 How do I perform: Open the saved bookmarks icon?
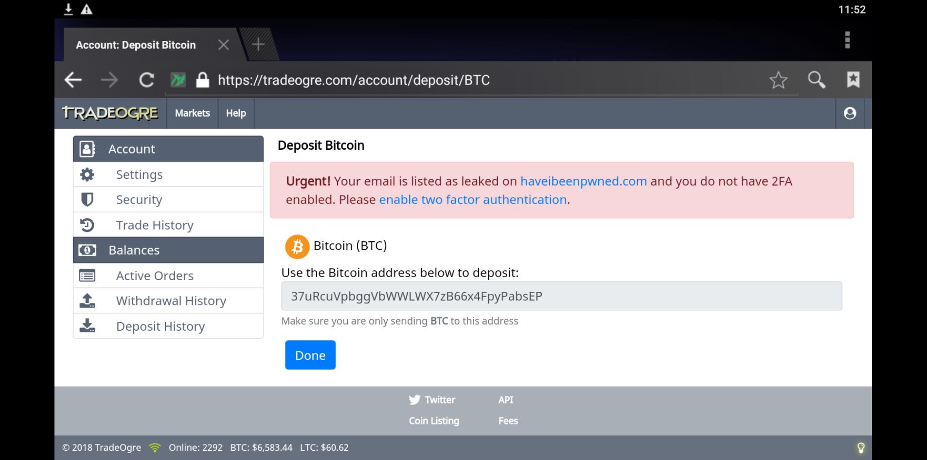853,80
